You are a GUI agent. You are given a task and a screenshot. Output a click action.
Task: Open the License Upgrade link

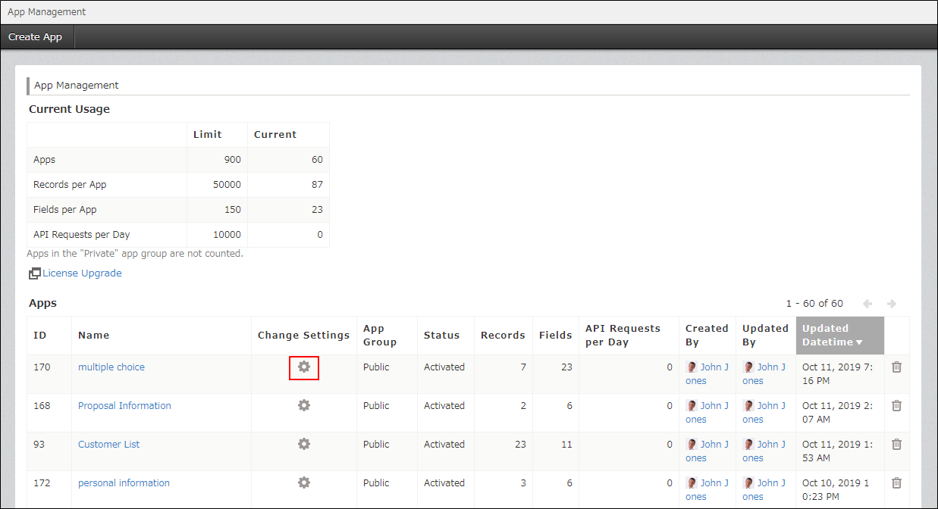(x=82, y=273)
